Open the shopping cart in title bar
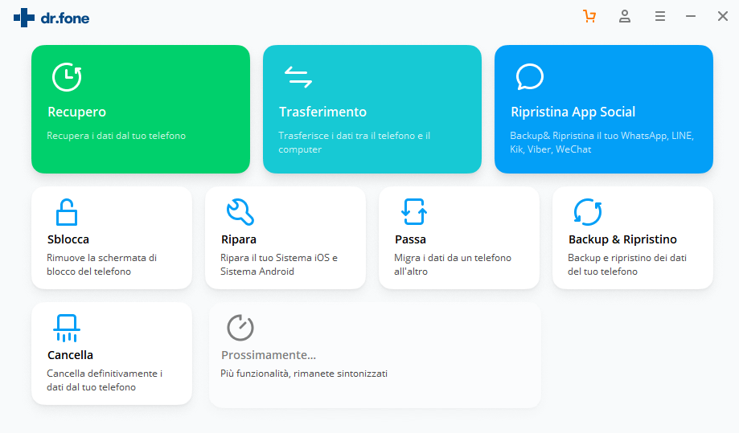 589,16
